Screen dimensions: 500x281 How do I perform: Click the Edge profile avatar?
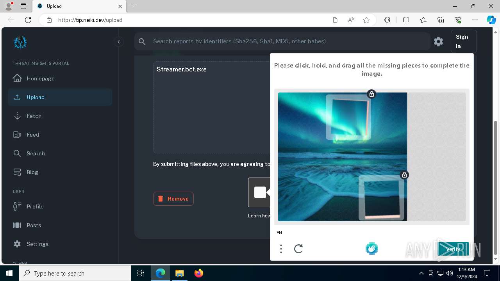(9, 6)
